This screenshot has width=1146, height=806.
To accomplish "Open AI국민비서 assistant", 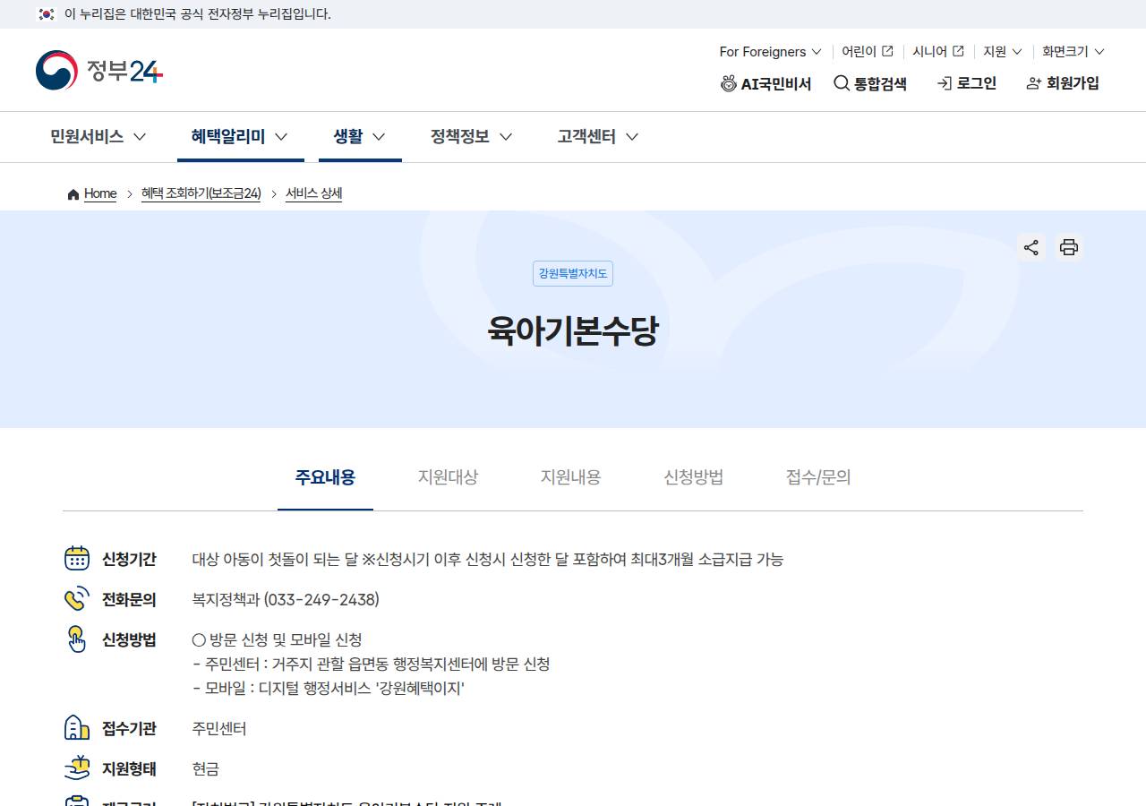I will click(x=766, y=83).
